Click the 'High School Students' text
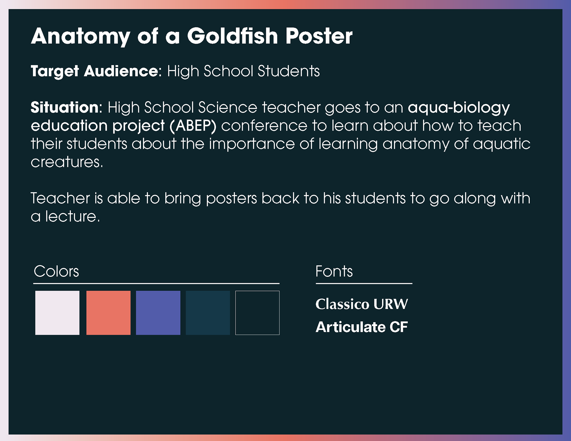 [x=243, y=71]
